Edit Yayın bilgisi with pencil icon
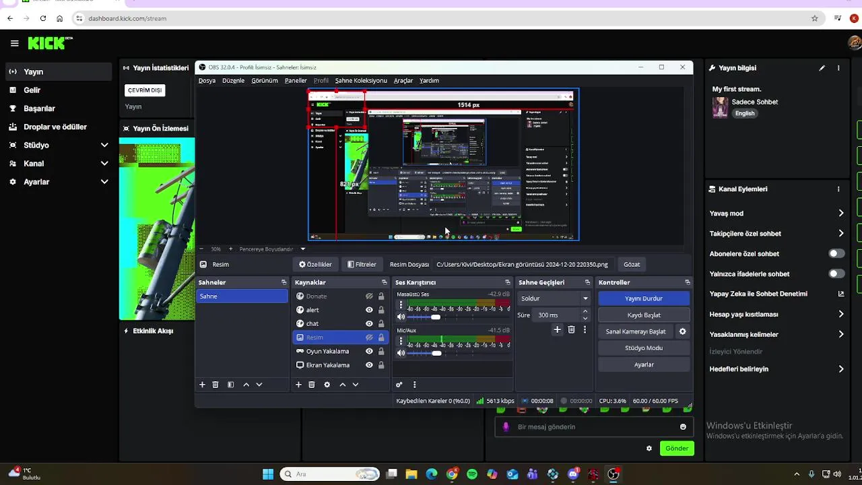Image resolution: width=862 pixels, height=485 pixels. tap(822, 68)
